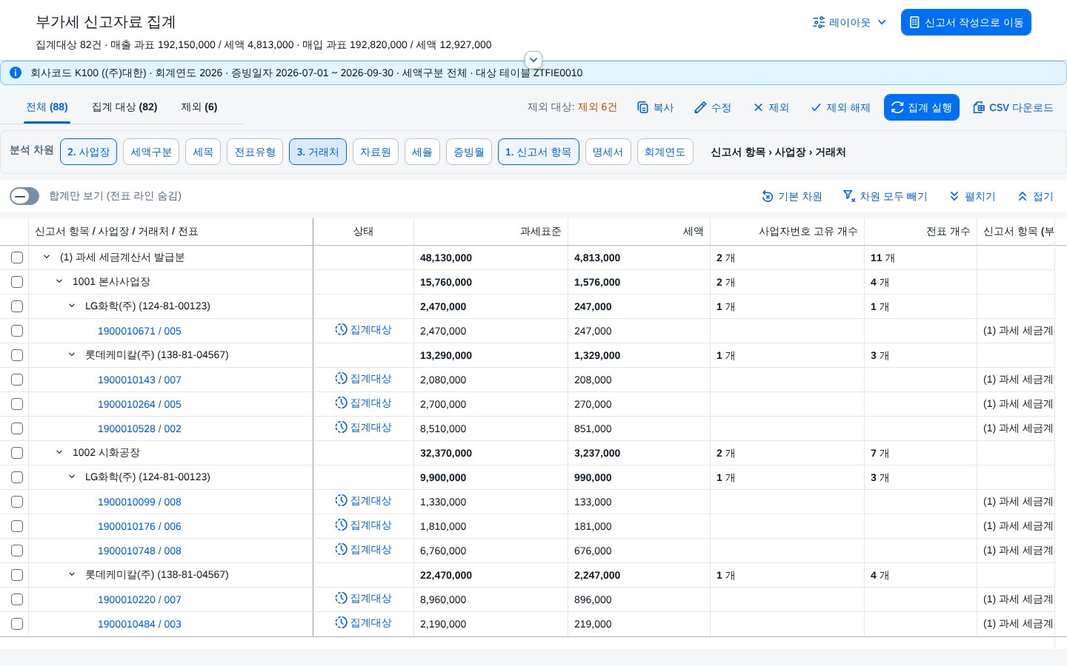Switch to the 전체 (88) tab
The height and width of the screenshot is (666, 1067).
point(47,107)
